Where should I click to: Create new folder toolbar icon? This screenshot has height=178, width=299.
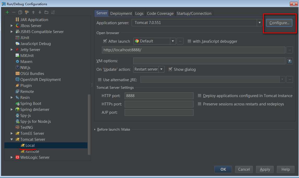(46, 12)
